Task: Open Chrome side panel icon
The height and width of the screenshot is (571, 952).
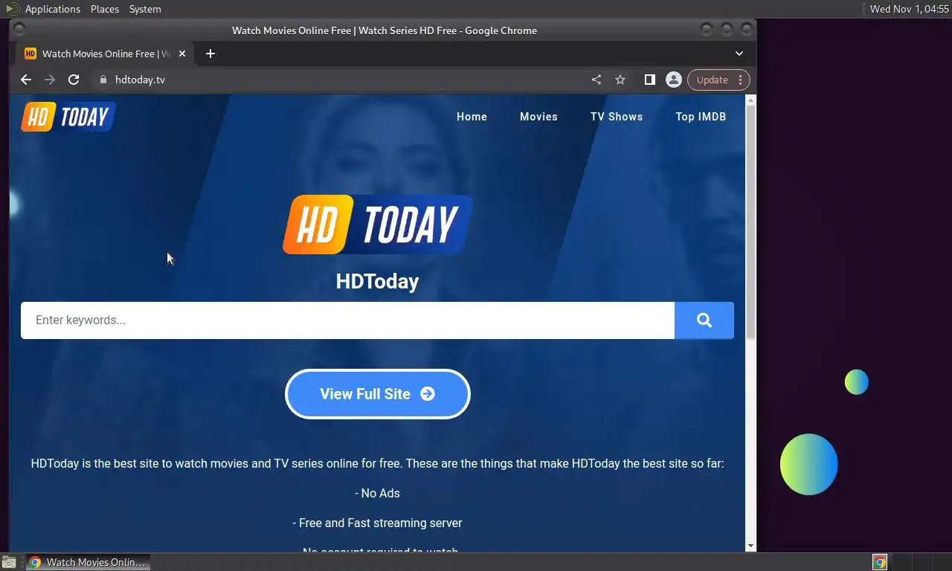Action: (650, 80)
